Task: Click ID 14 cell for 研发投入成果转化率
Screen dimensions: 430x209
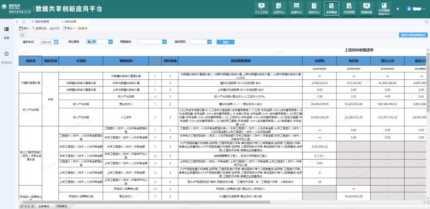Action: click(155, 189)
